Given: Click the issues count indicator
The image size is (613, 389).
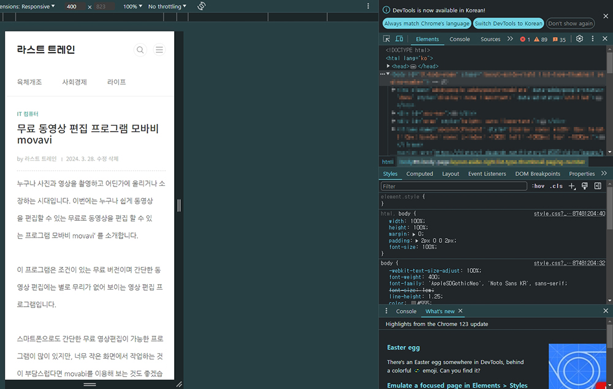Looking at the screenshot, I should point(559,39).
